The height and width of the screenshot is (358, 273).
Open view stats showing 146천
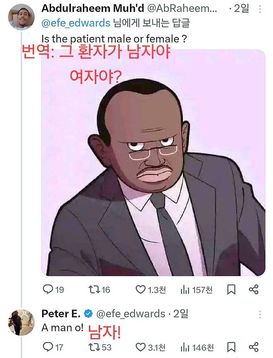point(185,347)
